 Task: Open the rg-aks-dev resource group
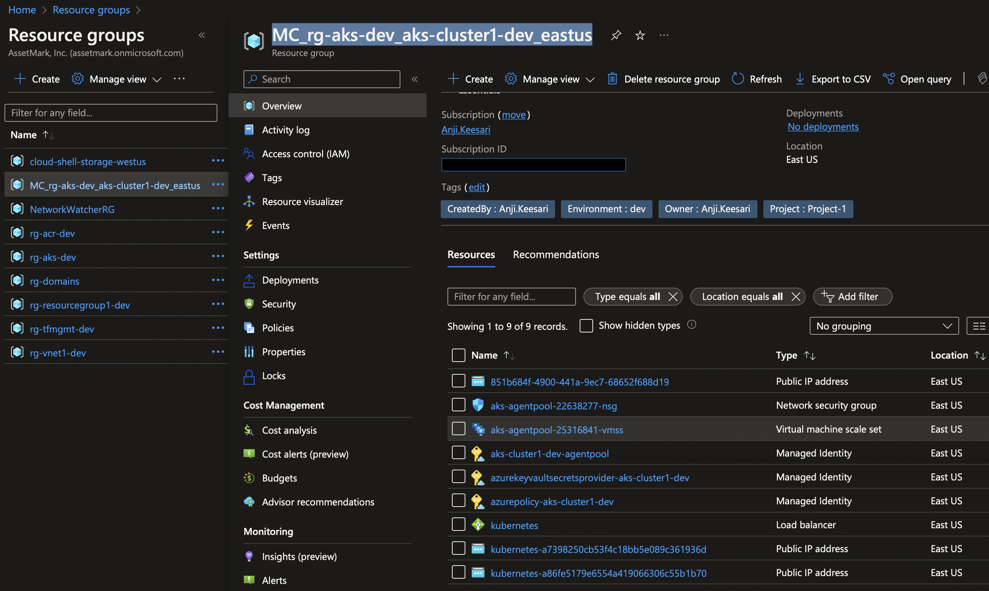click(53, 257)
